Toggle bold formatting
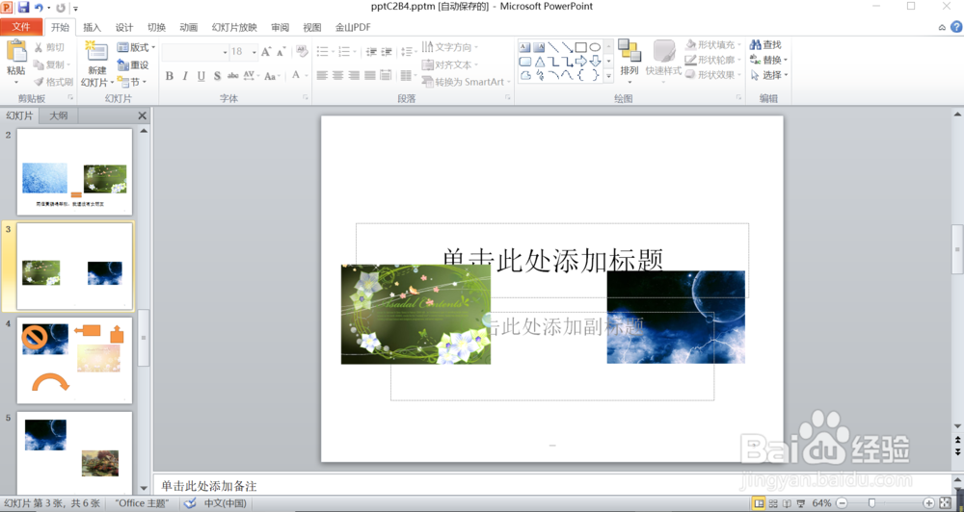 pos(169,76)
